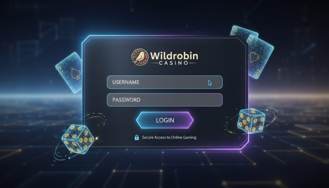Click the USERNAME input field
The image size is (329, 188).
tap(164, 82)
